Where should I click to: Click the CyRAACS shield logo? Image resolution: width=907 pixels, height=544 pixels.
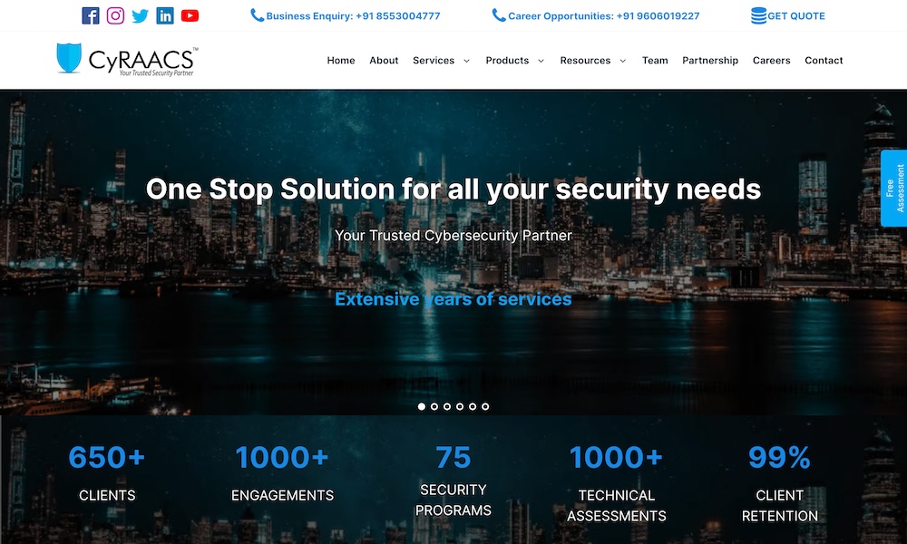pos(69,58)
